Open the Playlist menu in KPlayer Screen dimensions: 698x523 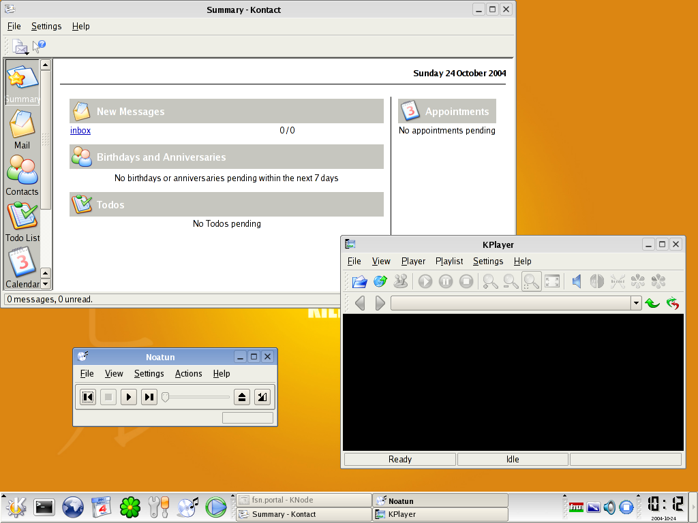coord(449,261)
